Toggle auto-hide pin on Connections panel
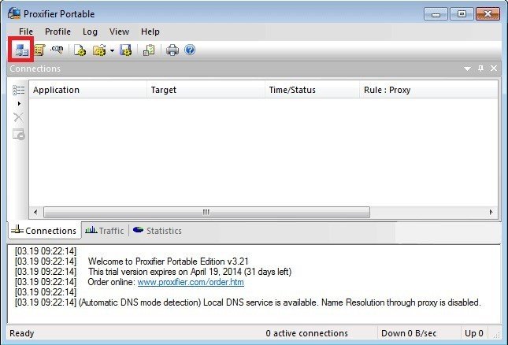Screen dimensions: 508x345 click(481, 69)
